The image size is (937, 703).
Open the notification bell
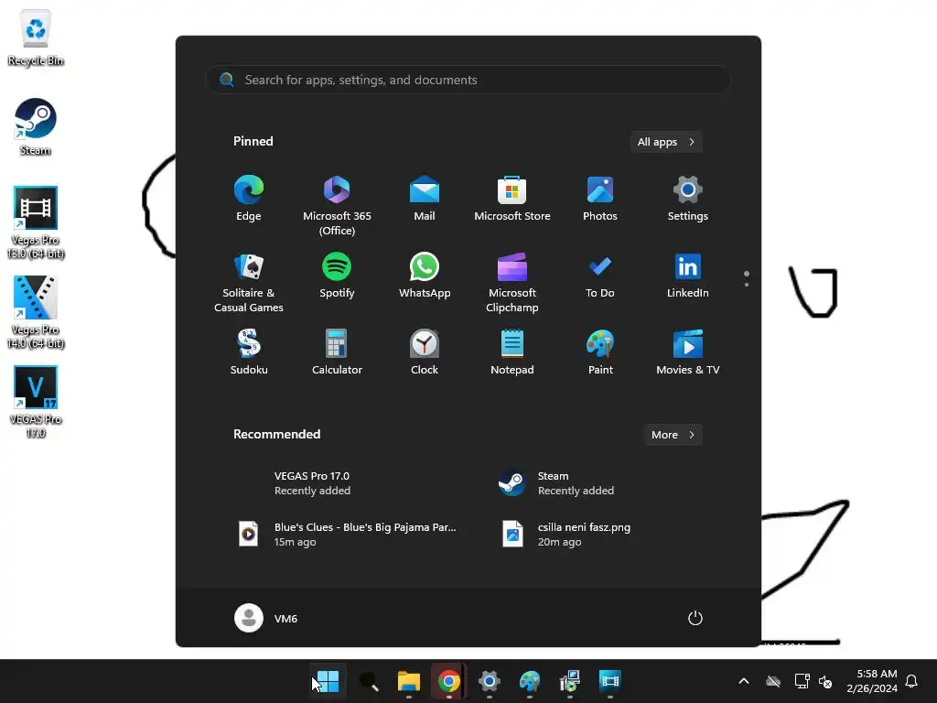[911, 681]
